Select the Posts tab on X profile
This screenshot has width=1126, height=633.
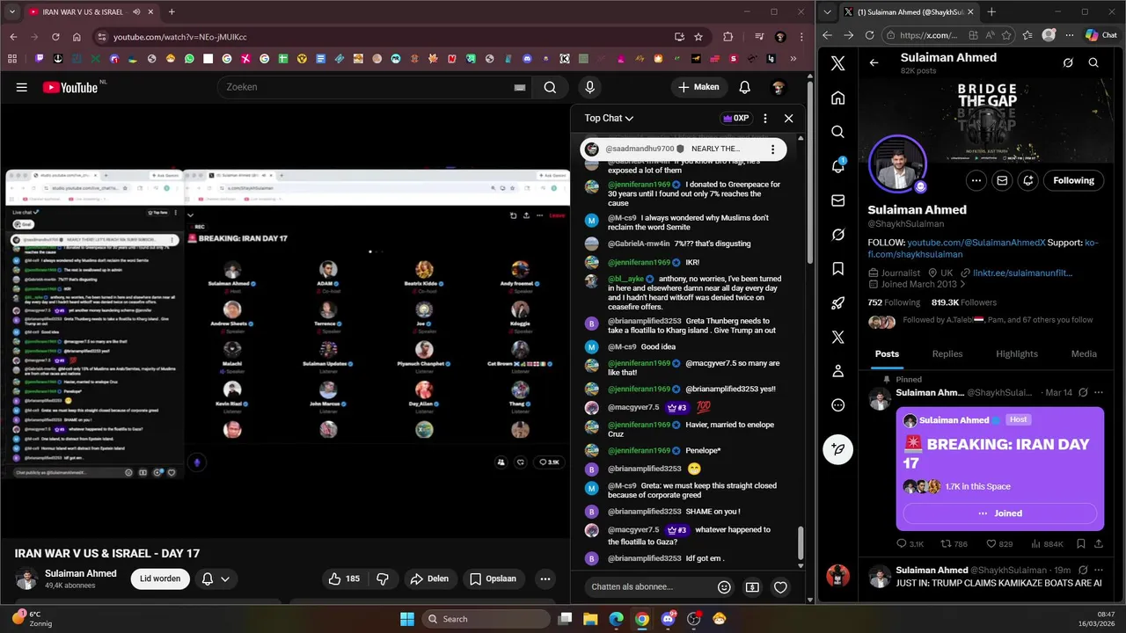[x=887, y=353]
